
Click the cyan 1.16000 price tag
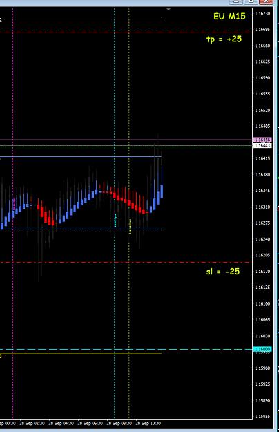[x=262, y=349]
